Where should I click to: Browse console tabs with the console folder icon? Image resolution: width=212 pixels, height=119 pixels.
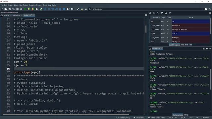150,49
